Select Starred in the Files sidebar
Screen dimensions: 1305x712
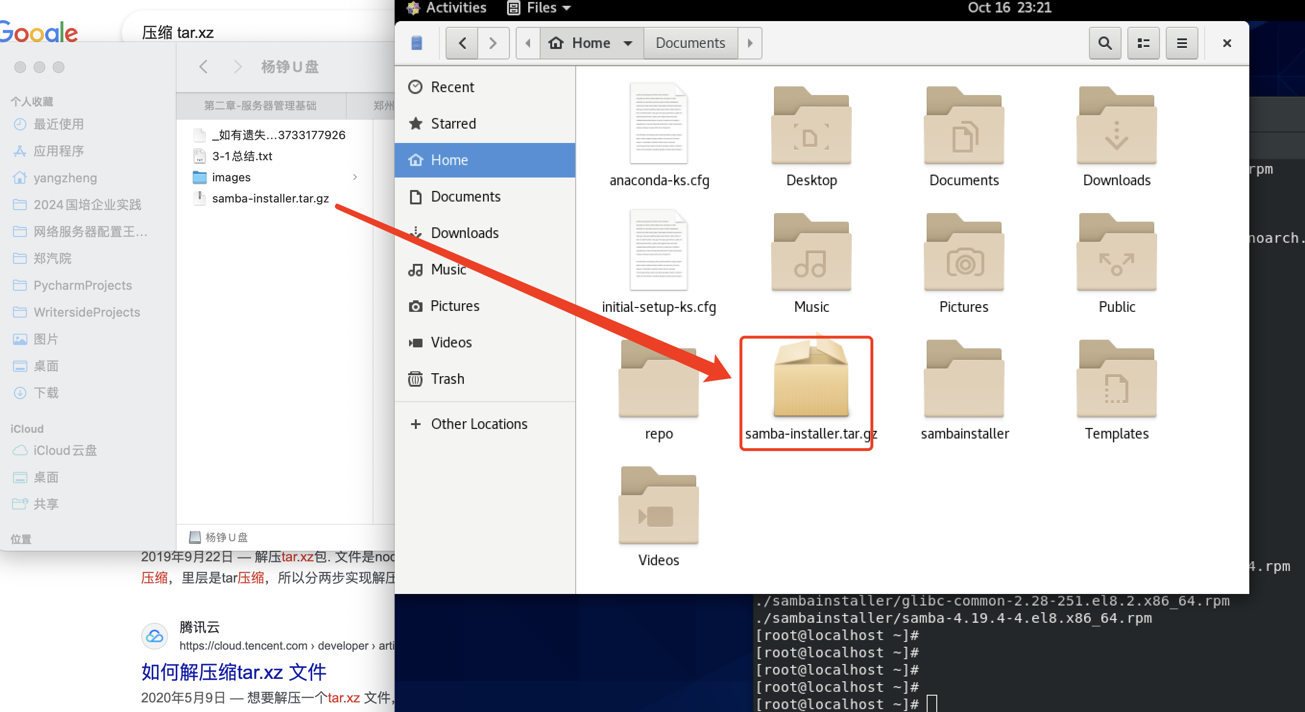[x=453, y=124]
